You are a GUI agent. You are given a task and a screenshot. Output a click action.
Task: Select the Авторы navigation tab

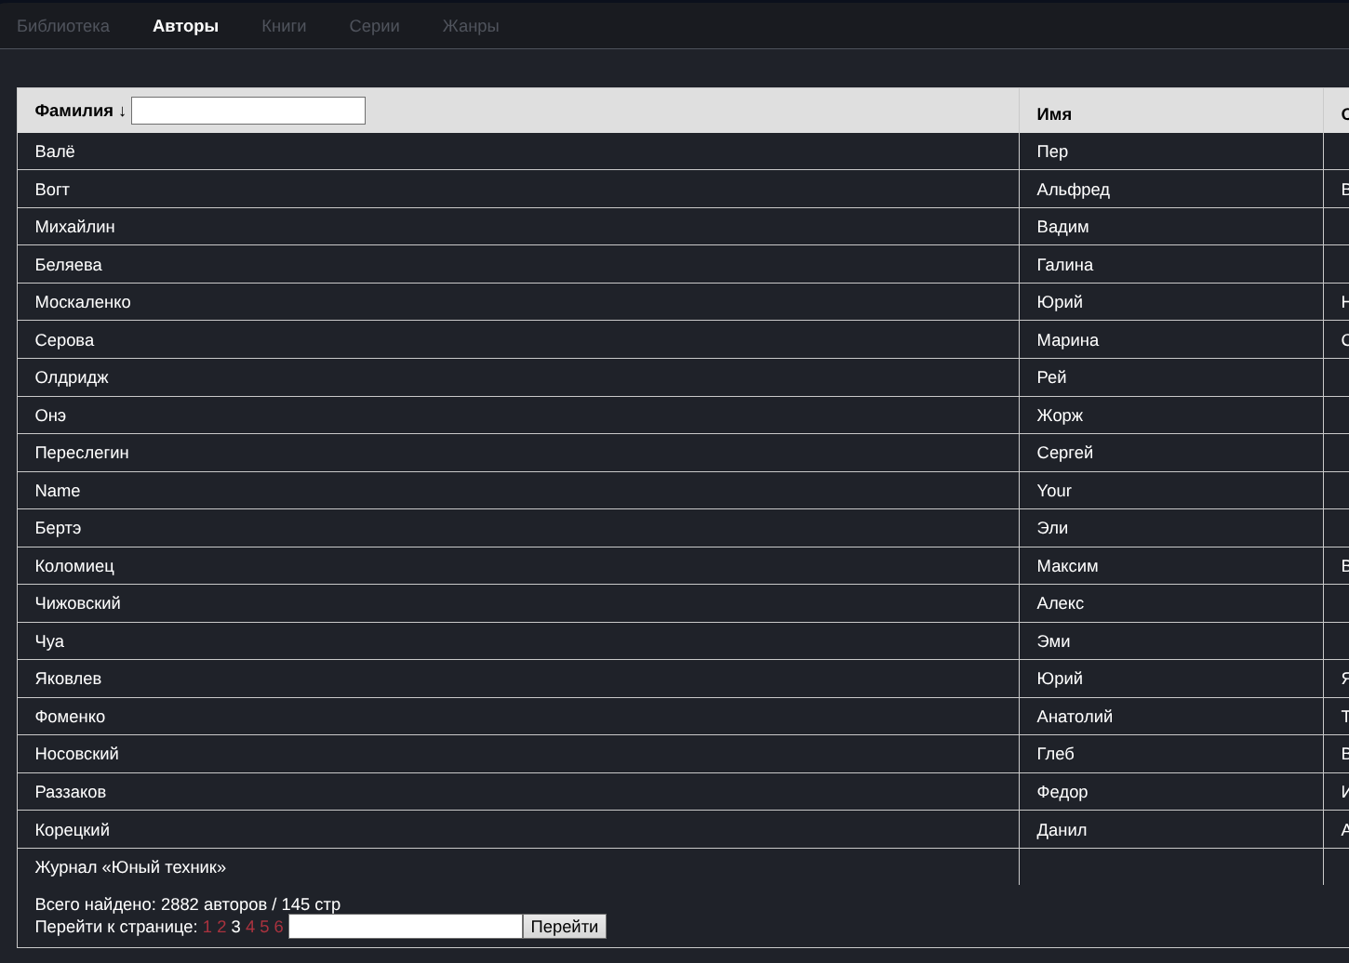coord(185,26)
